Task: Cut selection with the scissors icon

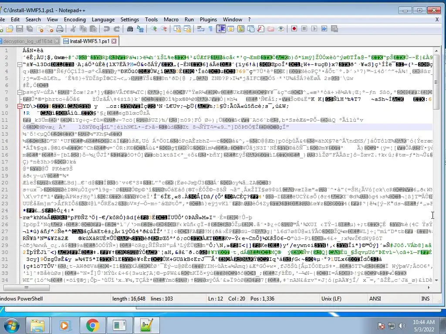Action: tap(73, 29)
